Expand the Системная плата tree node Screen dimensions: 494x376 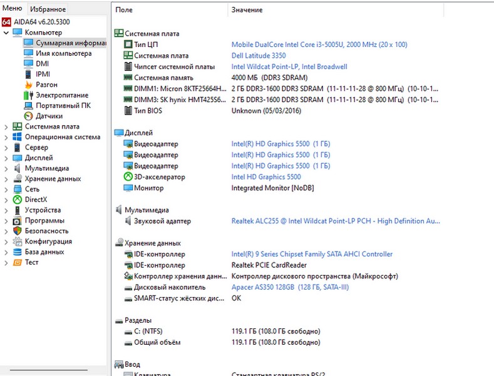6,126
